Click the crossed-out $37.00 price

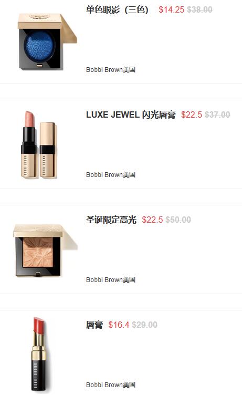point(217,115)
